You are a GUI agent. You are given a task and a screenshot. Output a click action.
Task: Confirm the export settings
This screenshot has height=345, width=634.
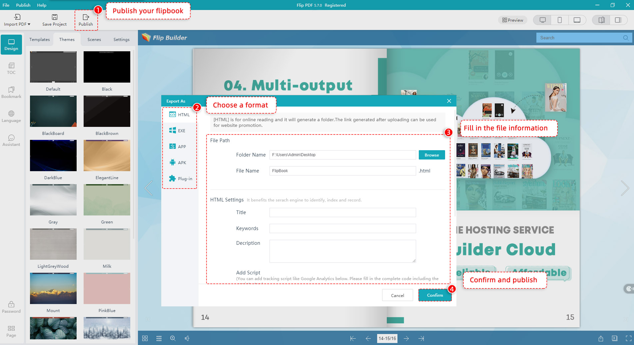(x=435, y=295)
